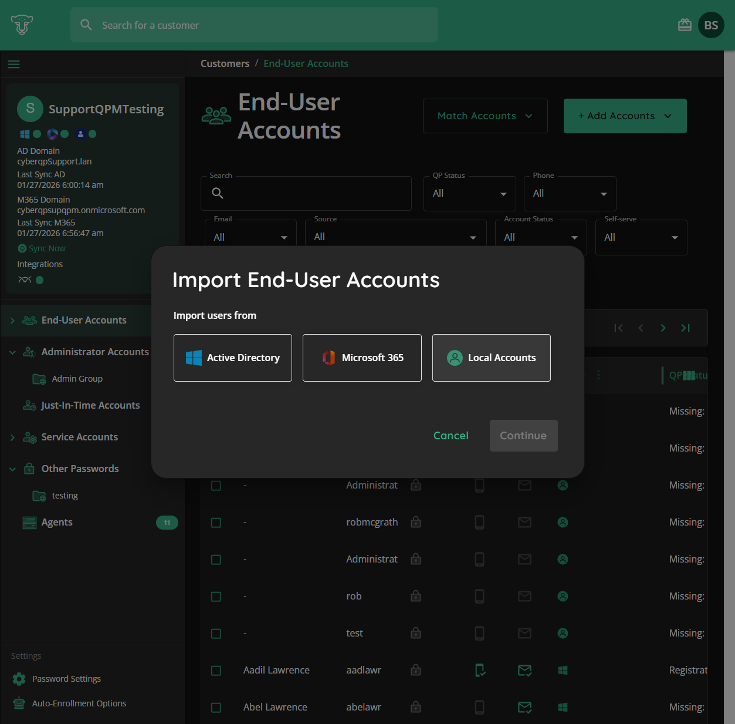Open the Match Accounts dropdown
Viewport: 735px width, 724px height.
[x=485, y=116]
